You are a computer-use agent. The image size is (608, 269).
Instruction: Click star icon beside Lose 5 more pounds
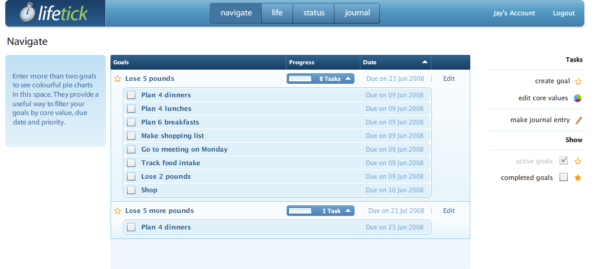click(x=118, y=211)
